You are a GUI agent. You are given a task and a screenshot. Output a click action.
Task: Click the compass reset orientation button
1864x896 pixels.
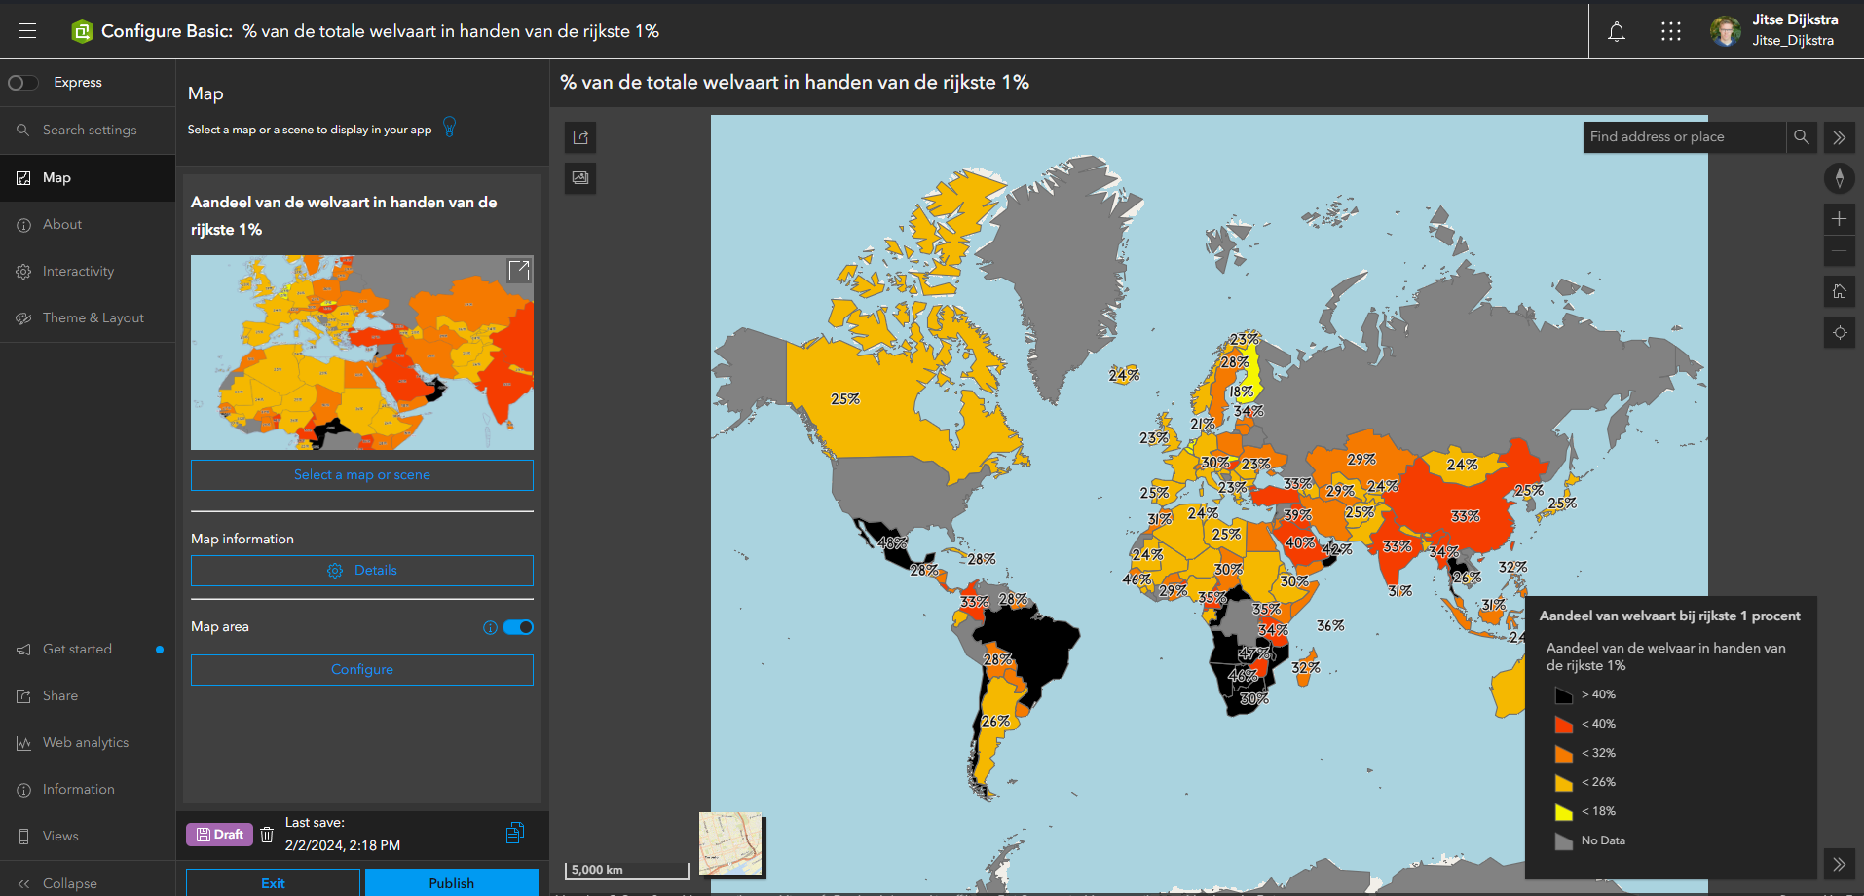(1840, 178)
